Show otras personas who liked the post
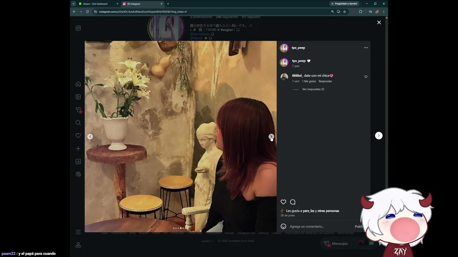458x257 pixels. (328, 211)
